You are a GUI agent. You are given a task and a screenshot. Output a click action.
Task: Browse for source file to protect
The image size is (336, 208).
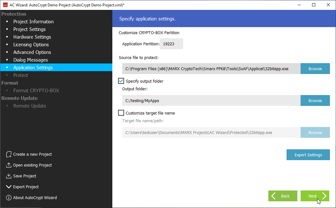tap(315, 69)
